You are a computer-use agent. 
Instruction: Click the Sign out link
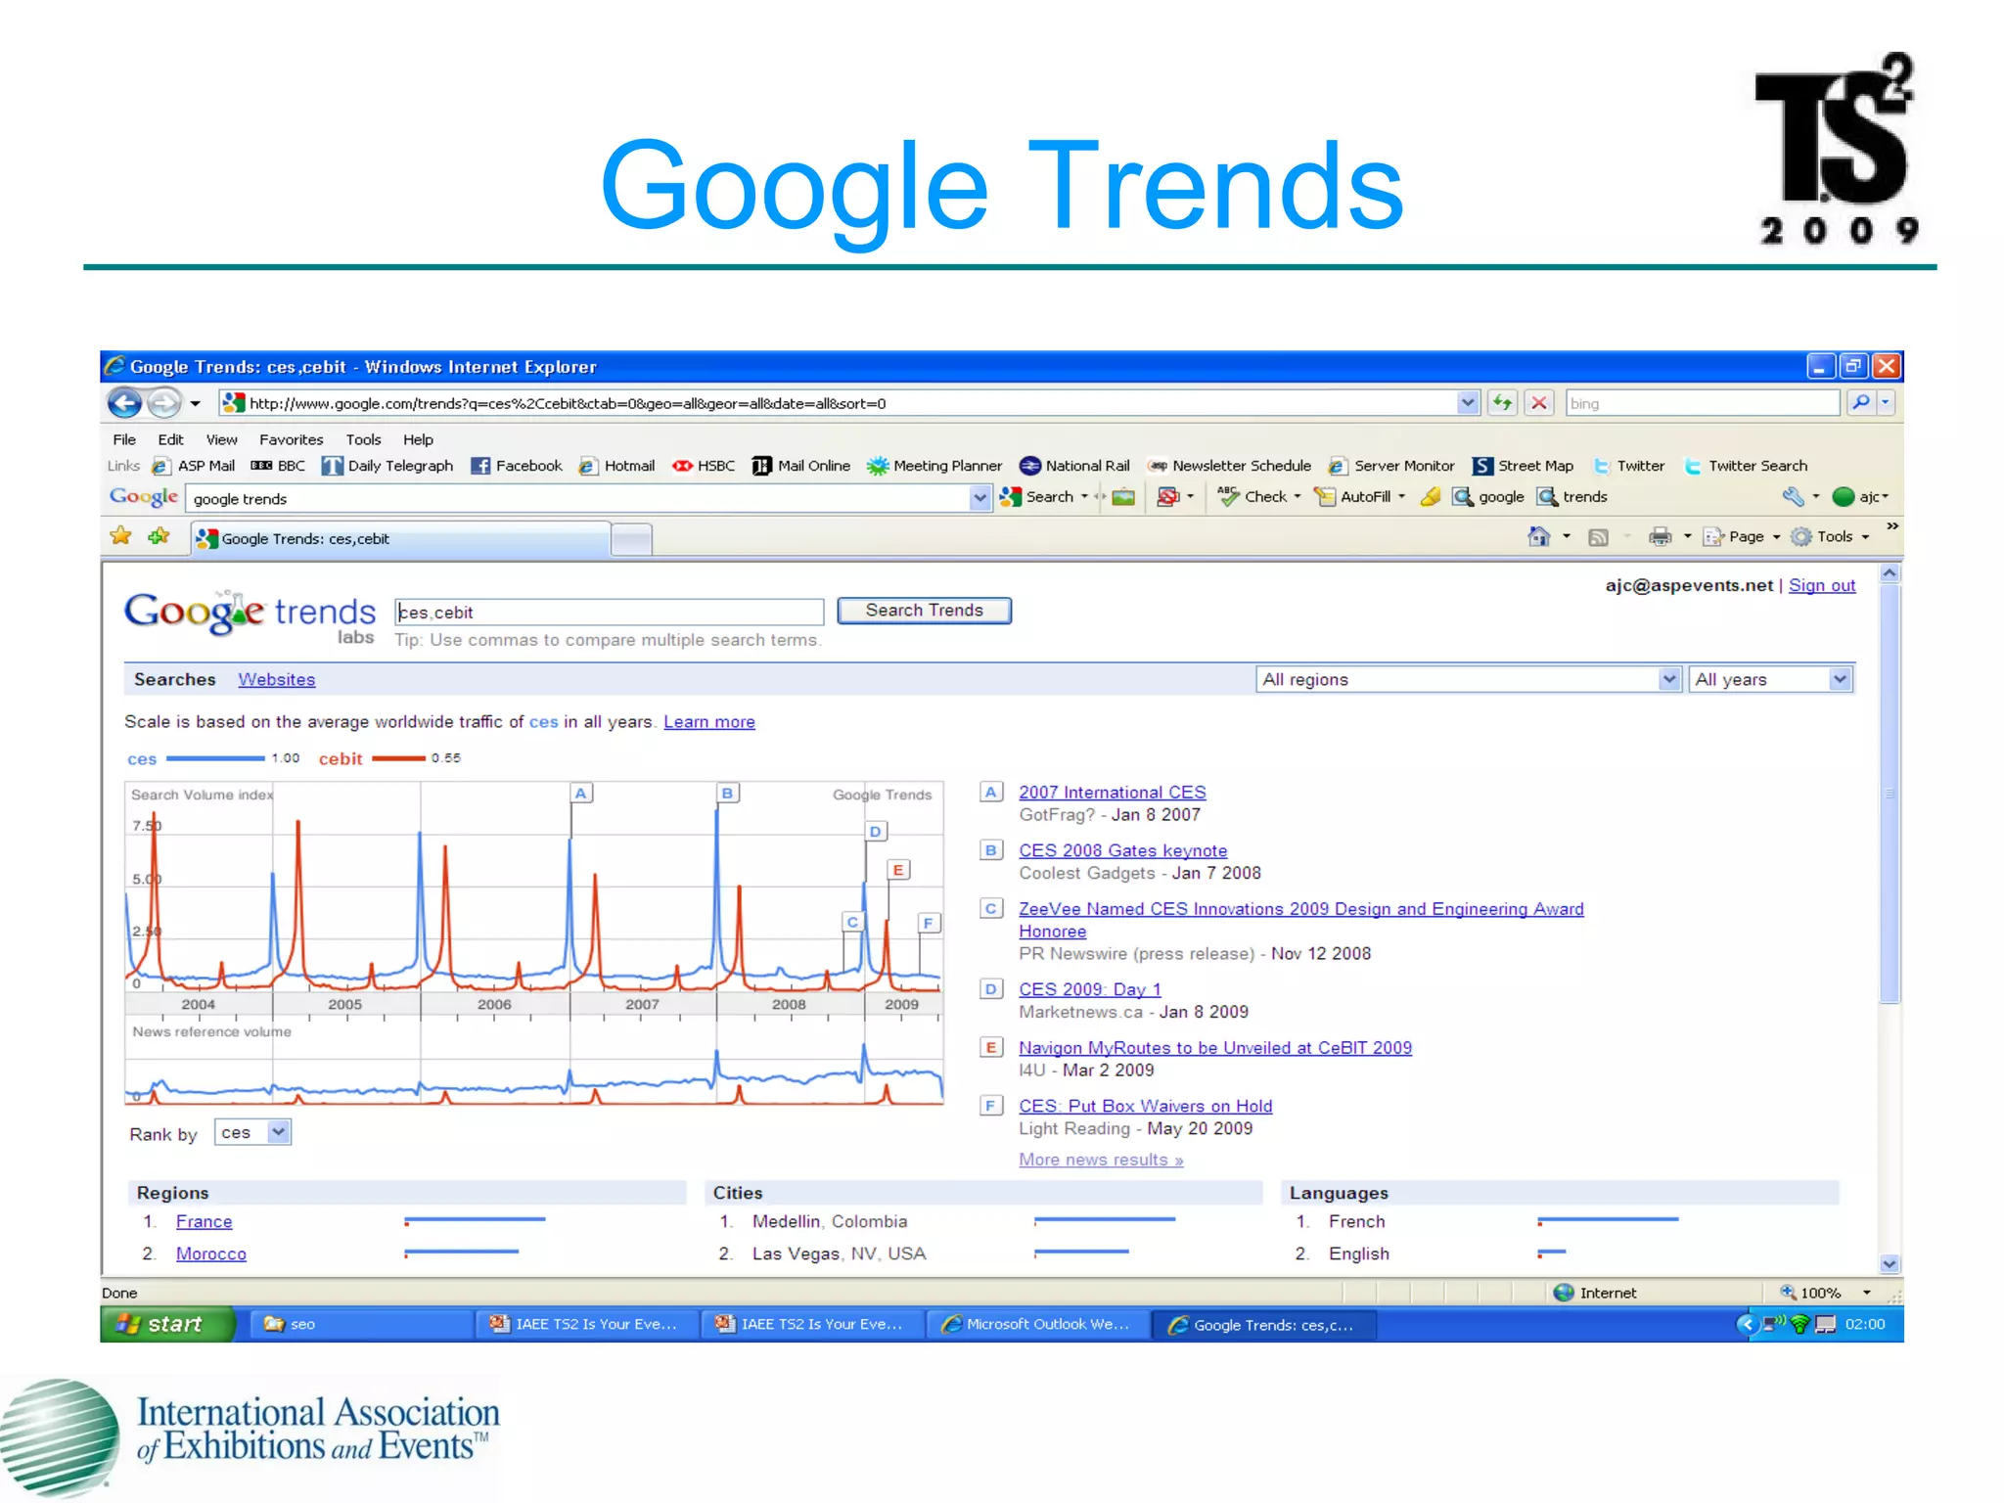click(1821, 585)
